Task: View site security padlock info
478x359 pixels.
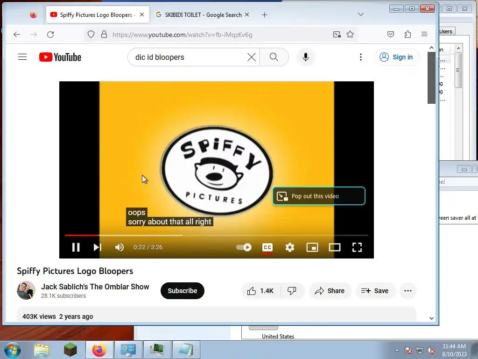Action: (x=104, y=35)
